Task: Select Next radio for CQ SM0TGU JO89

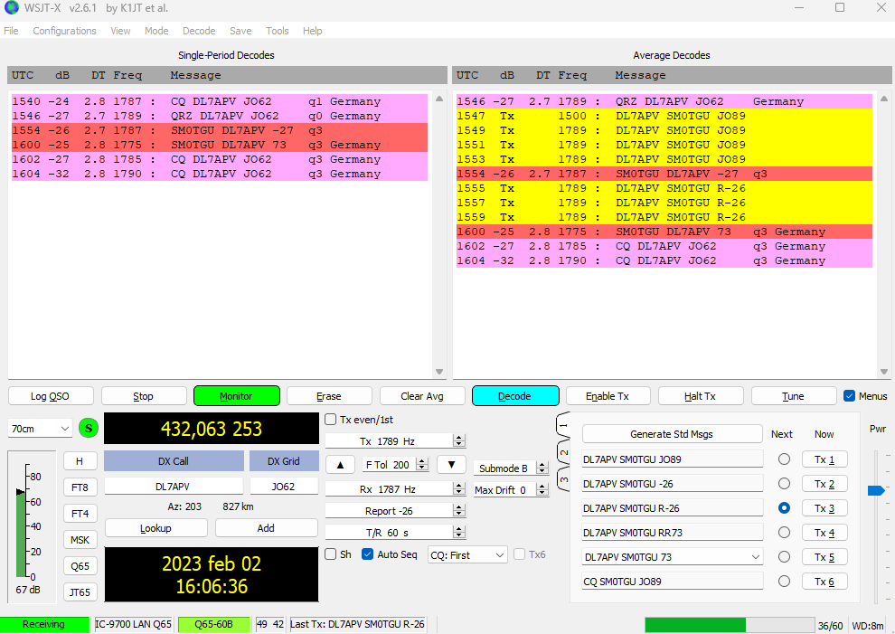Action: 785,582
